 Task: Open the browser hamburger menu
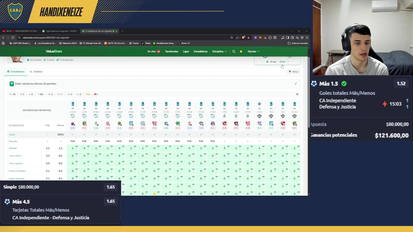click(x=307, y=37)
